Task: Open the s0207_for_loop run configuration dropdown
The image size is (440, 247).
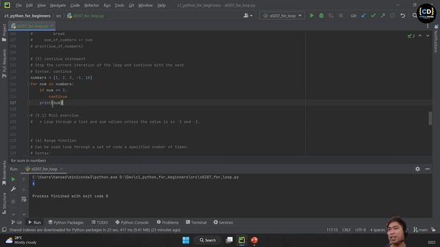Action: [282, 16]
